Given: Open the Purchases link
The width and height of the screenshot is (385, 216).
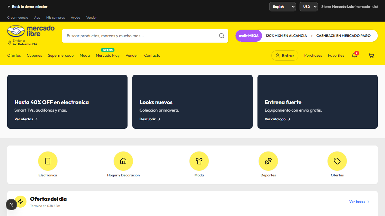Looking at the screenshot, I should point(313,55).
